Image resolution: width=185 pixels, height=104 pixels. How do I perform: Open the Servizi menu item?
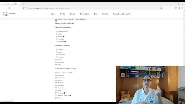click(72, 14)
